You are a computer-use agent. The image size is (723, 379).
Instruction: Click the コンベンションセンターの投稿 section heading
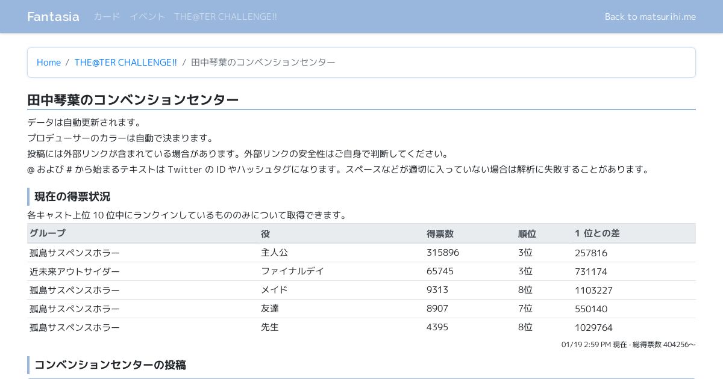[110, 365]
